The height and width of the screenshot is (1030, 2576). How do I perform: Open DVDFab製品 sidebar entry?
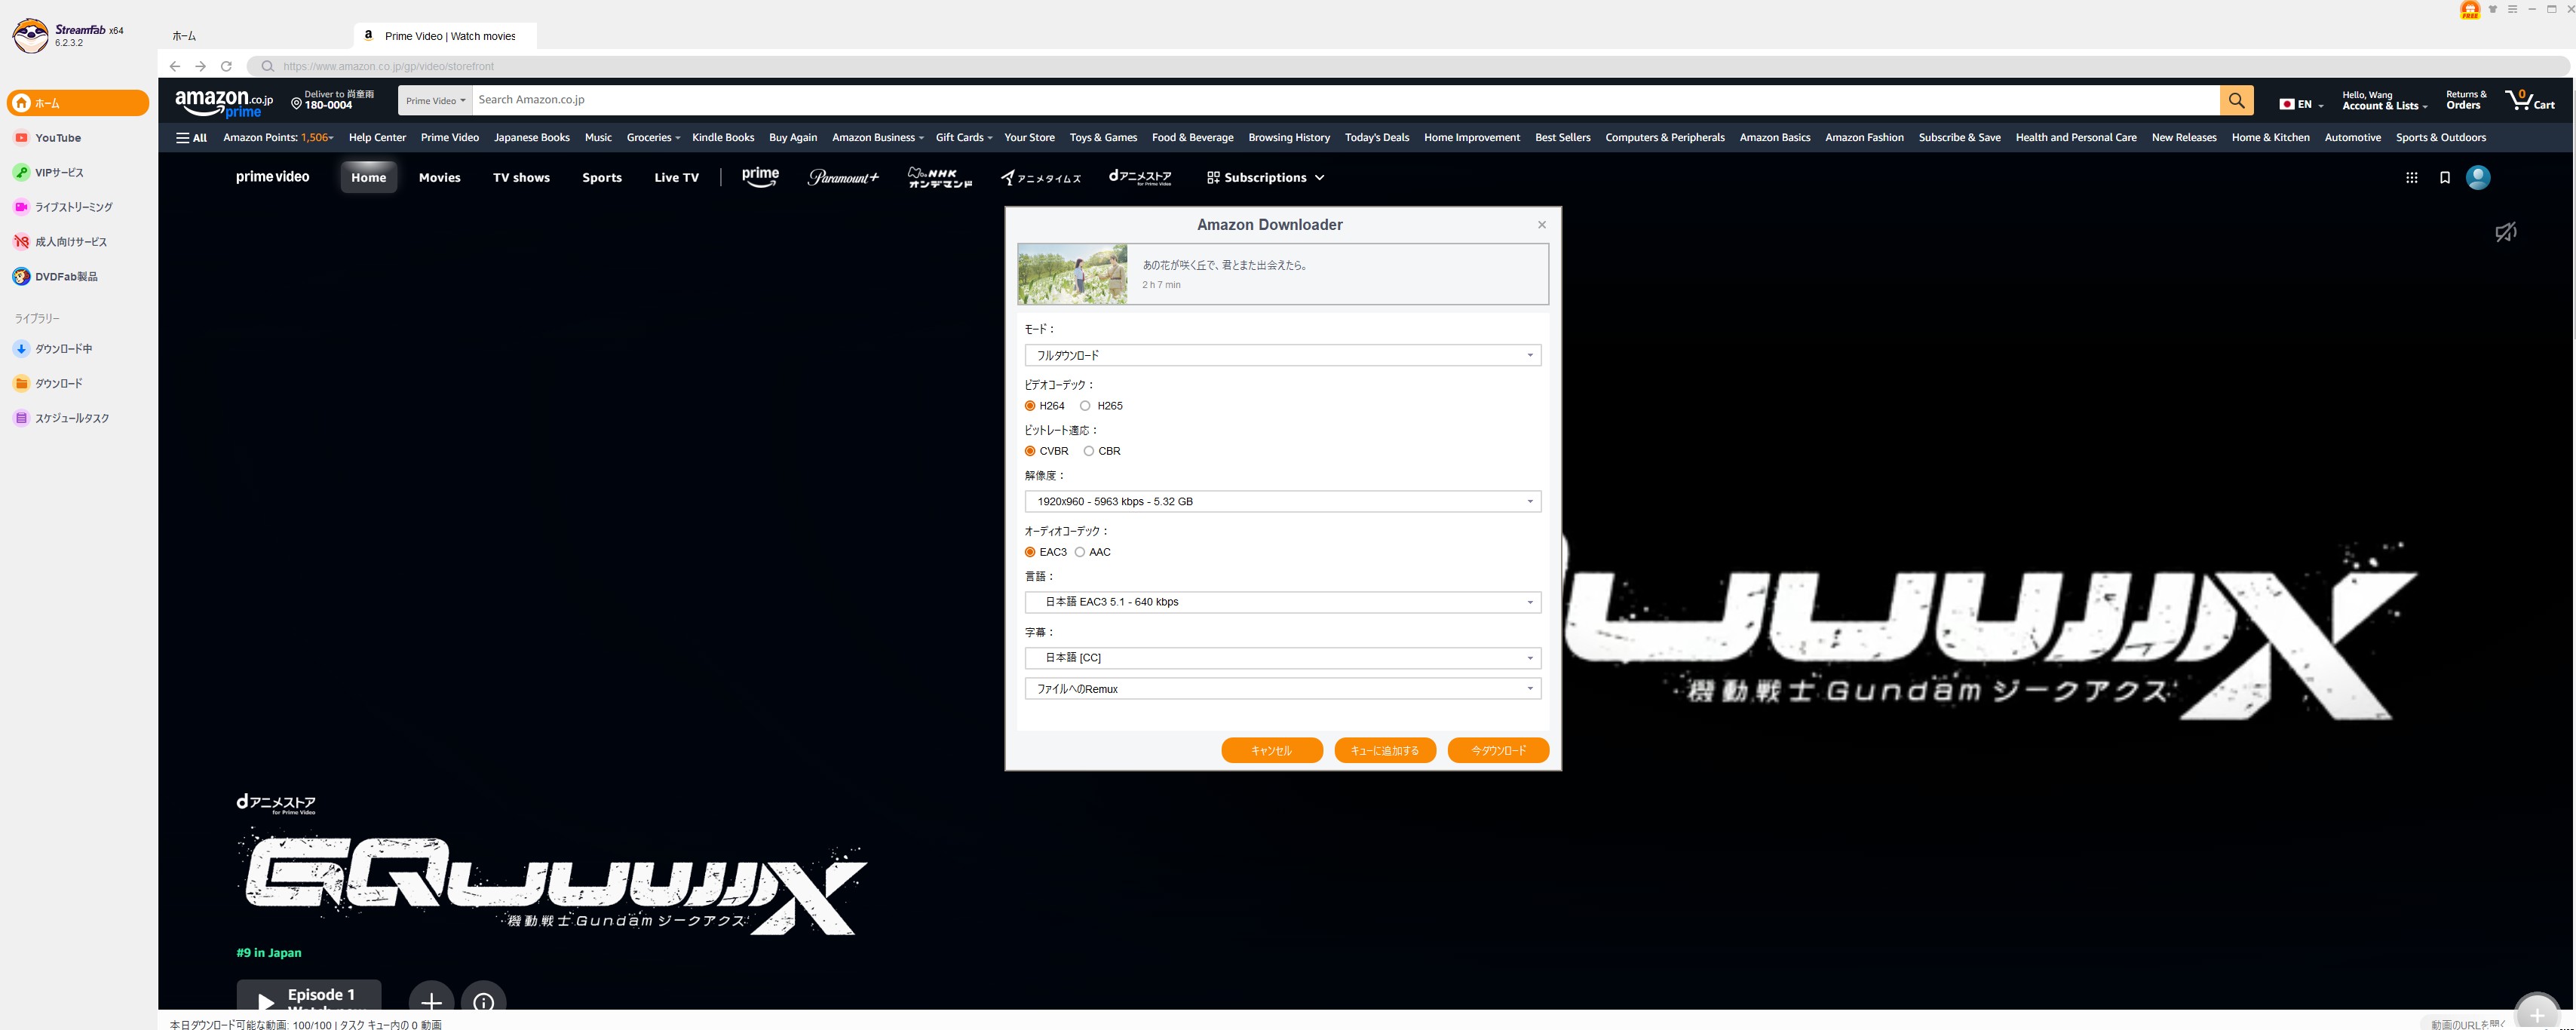(x=55, y=276)
